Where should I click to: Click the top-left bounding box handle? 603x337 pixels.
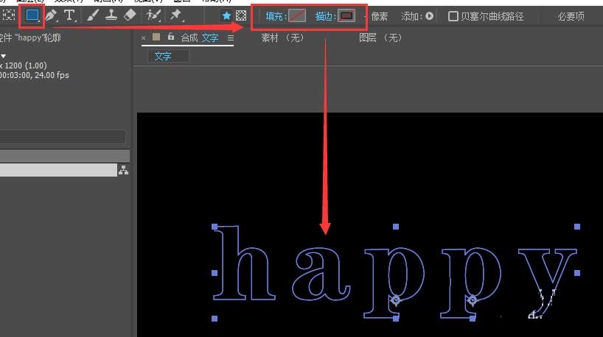tap(215, 227)
